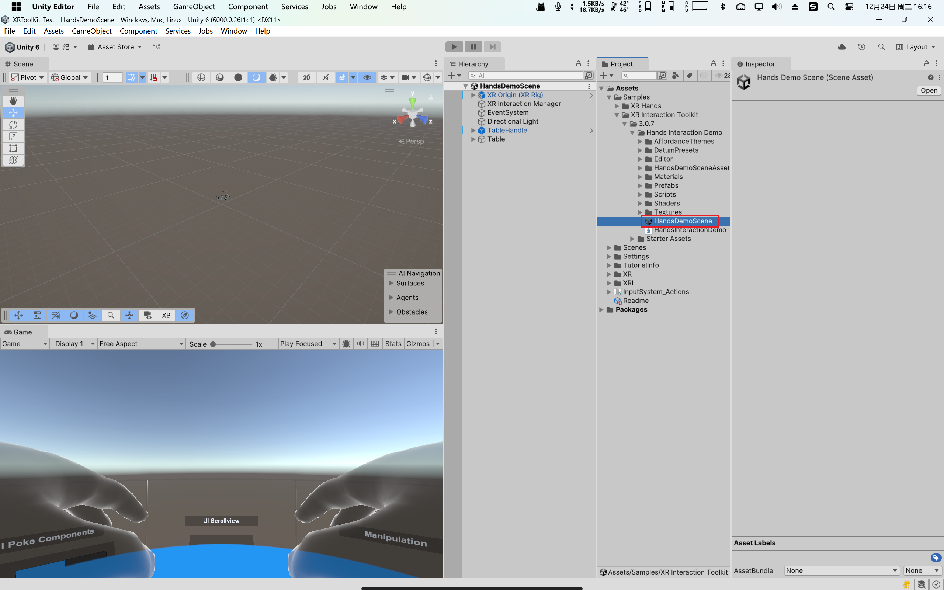Toggle the Inspector lock icon
The height and width of the screenshot is (590, 944).
pos(926,63)
